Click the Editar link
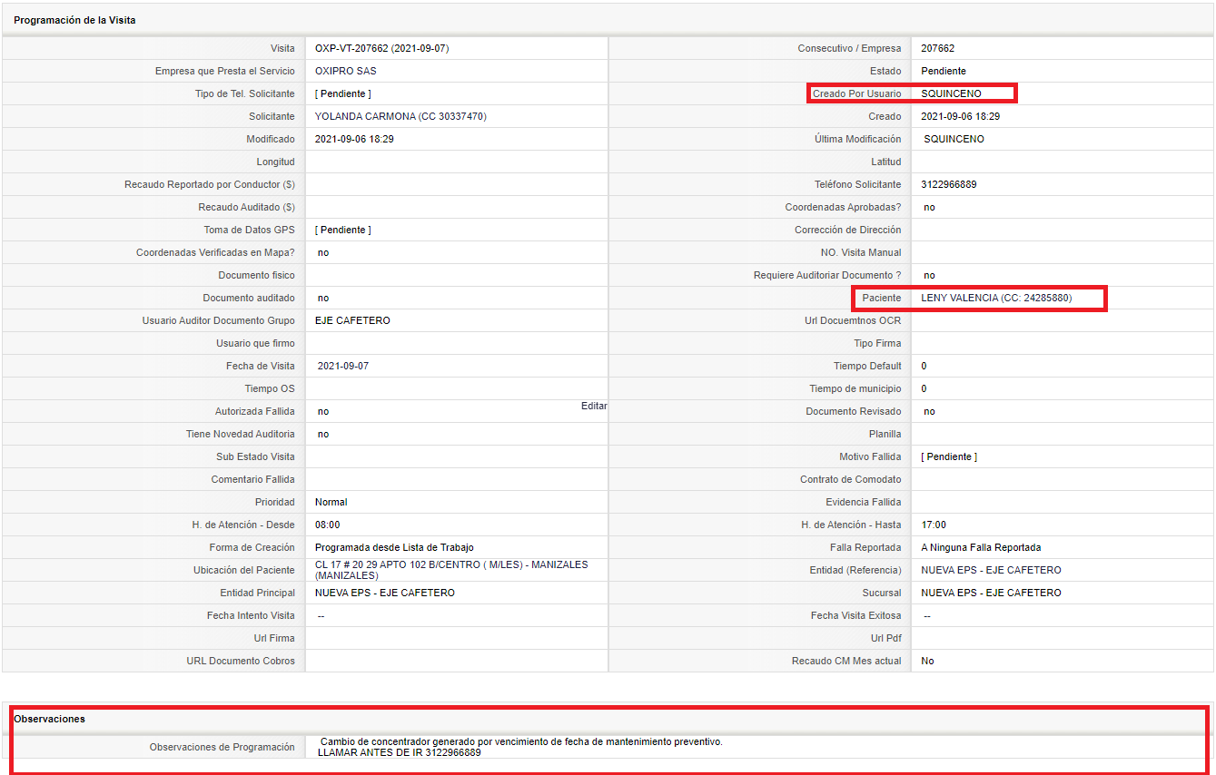This screenshot has height=775, width=1216. [x=594, y=407]
